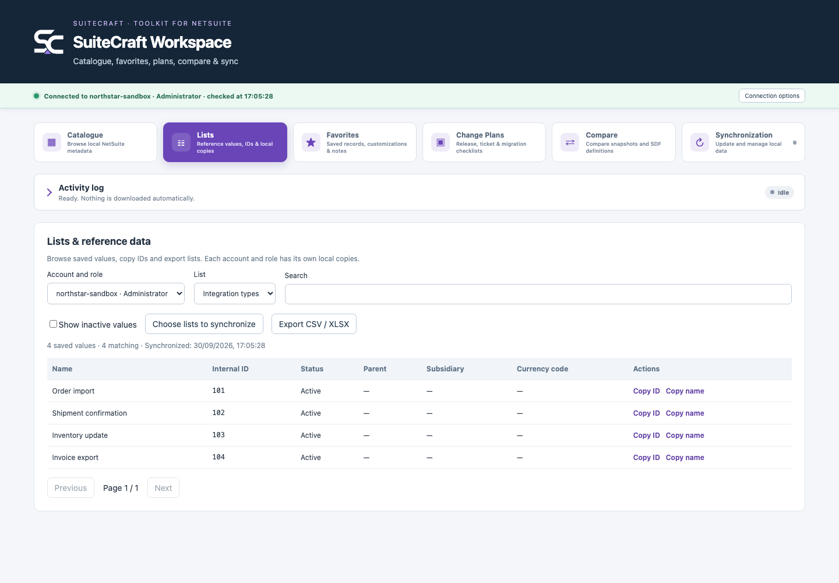Viewport: 839px width, 583px height.
Task: Switch to the Favorites tab
Action: click(355, 142)
